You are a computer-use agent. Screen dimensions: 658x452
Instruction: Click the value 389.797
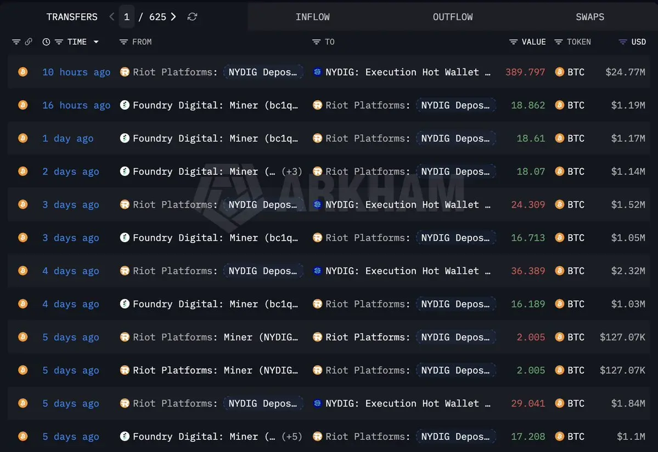(x=525, y=72)
